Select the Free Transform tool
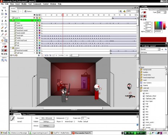This screenshot has width=168, height=135. 3,14
